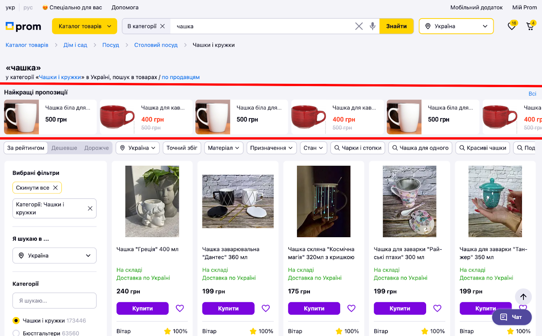Open 'Мобільний додаток' in top menu
This screenshot has width=542, height=336.
(x=476, y=7)
